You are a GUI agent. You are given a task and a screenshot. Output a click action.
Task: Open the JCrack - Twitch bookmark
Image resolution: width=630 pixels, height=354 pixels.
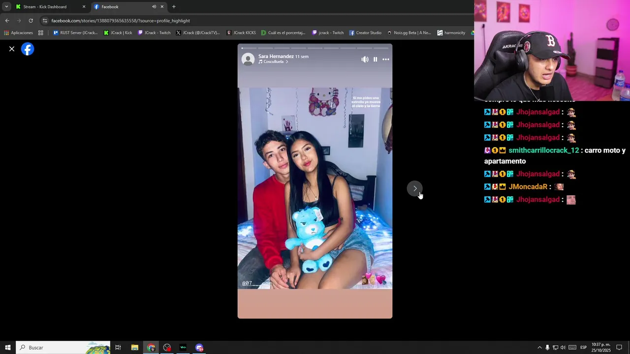[154, 33]
